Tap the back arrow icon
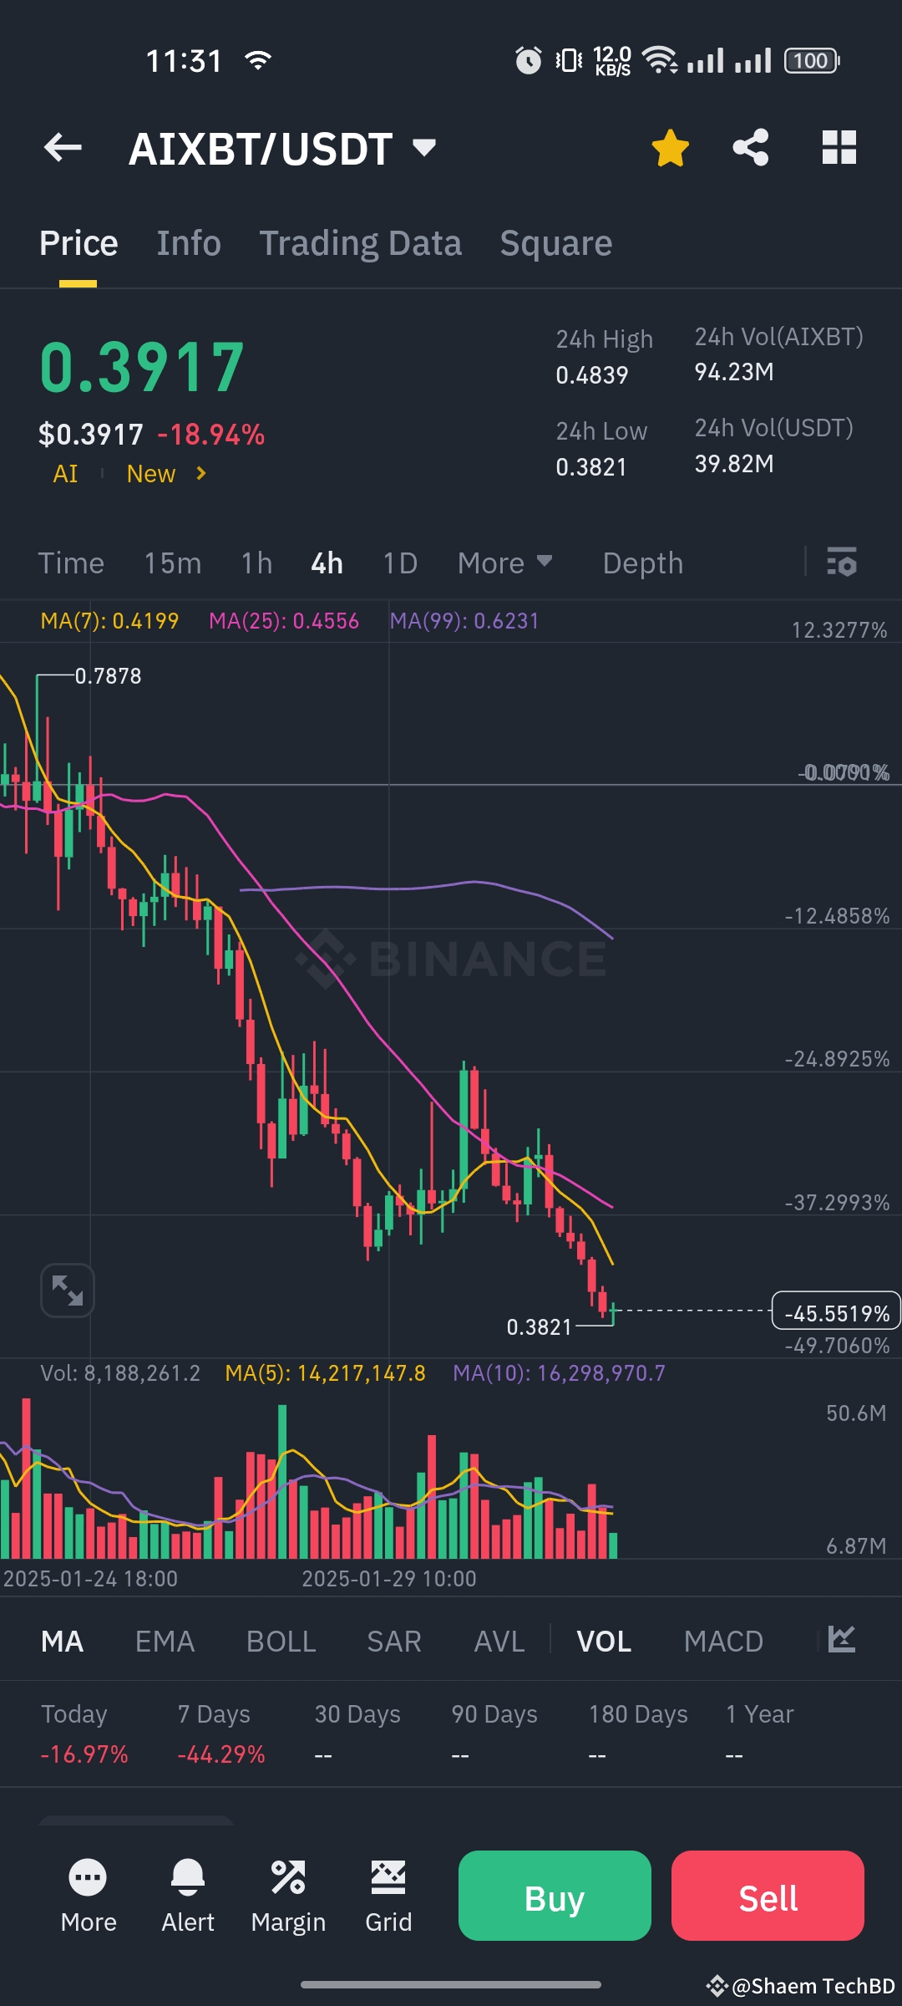The width and height of the screenshot is (902, 2006). click(x=63, y=148)
